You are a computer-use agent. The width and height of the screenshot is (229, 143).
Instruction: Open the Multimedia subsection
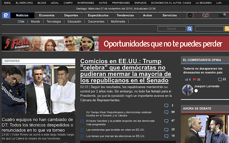point(118,21)
